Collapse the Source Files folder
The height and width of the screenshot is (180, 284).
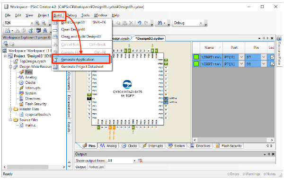[x=10, y=120]
